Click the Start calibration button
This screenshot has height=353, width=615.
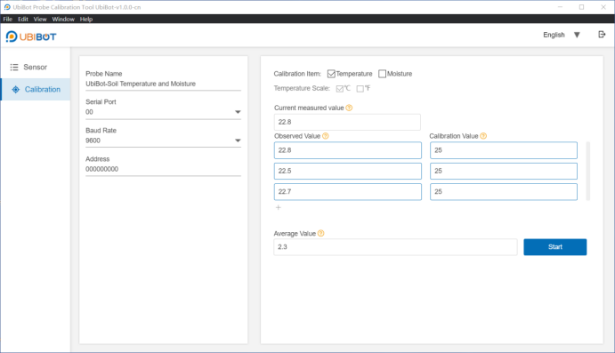tap(555, 247)
